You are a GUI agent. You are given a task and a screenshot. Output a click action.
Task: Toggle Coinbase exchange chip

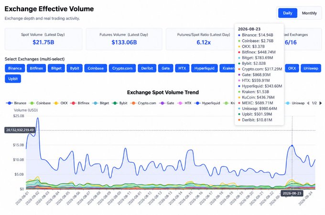click(x=96, y=68)
